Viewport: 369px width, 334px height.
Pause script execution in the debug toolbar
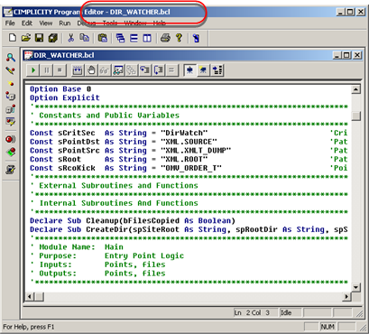(x=47, y=70)
